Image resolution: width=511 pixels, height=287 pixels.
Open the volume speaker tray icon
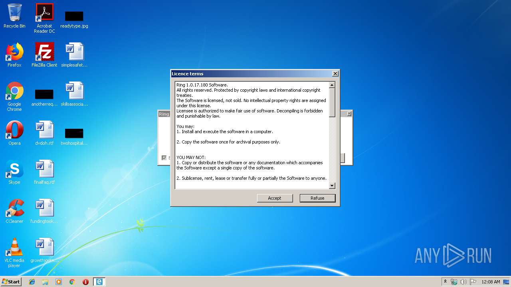pyautogui.click(x=463, y=282)
